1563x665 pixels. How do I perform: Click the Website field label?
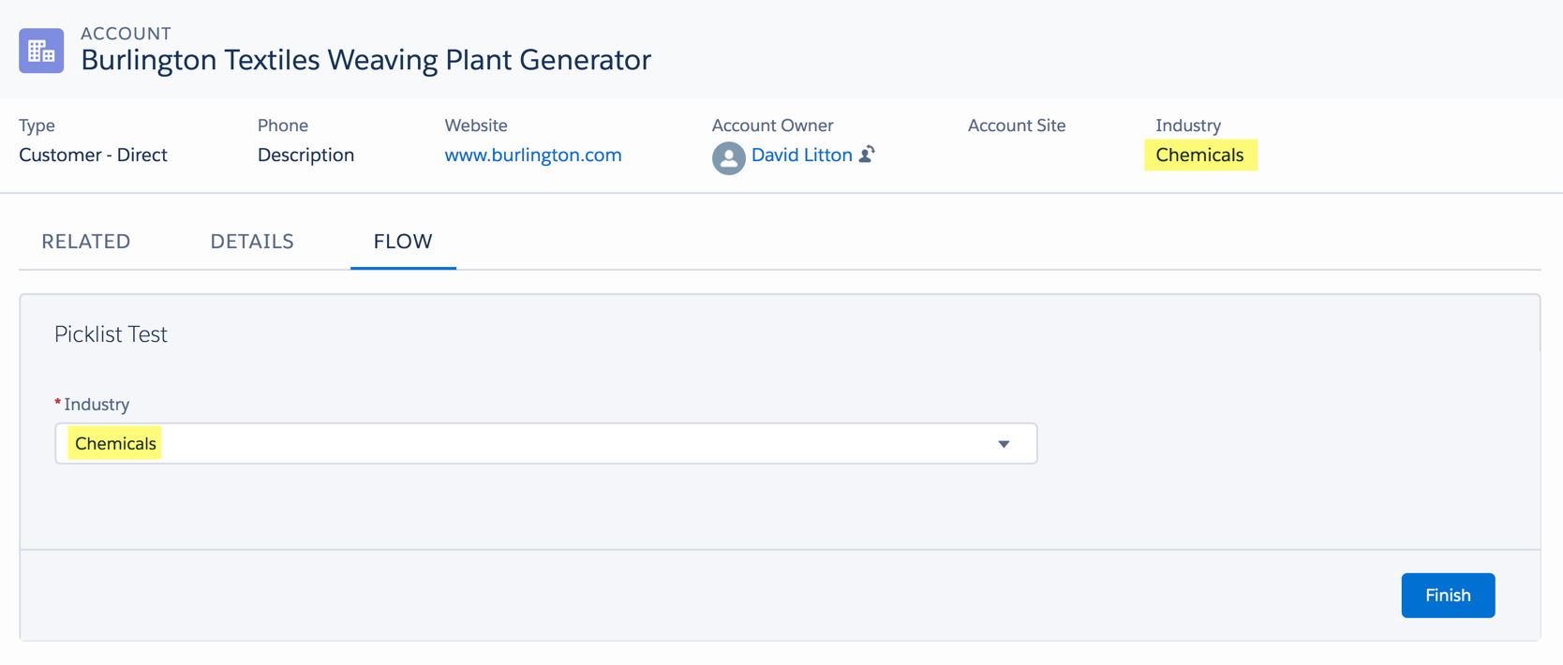476,126
